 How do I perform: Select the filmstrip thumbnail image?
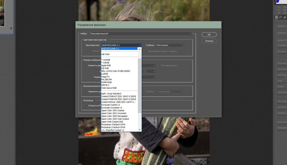[2, 13]
